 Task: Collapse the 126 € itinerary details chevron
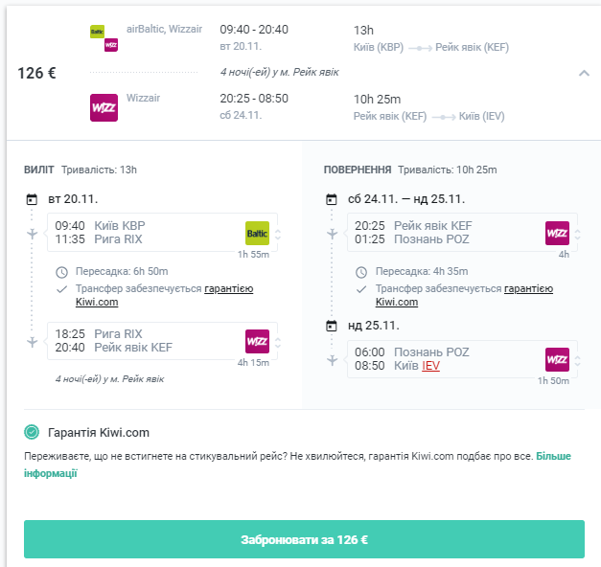[x=584, y=73]
